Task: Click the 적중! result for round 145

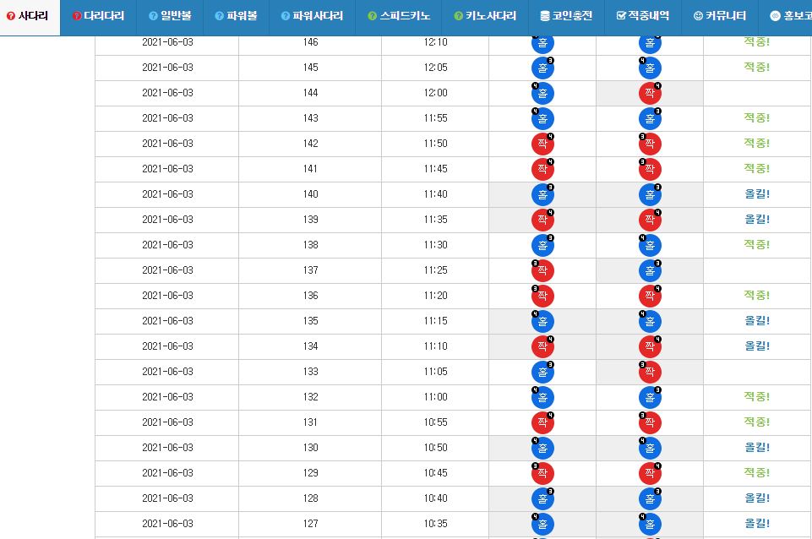Action: tap(756, 68)
